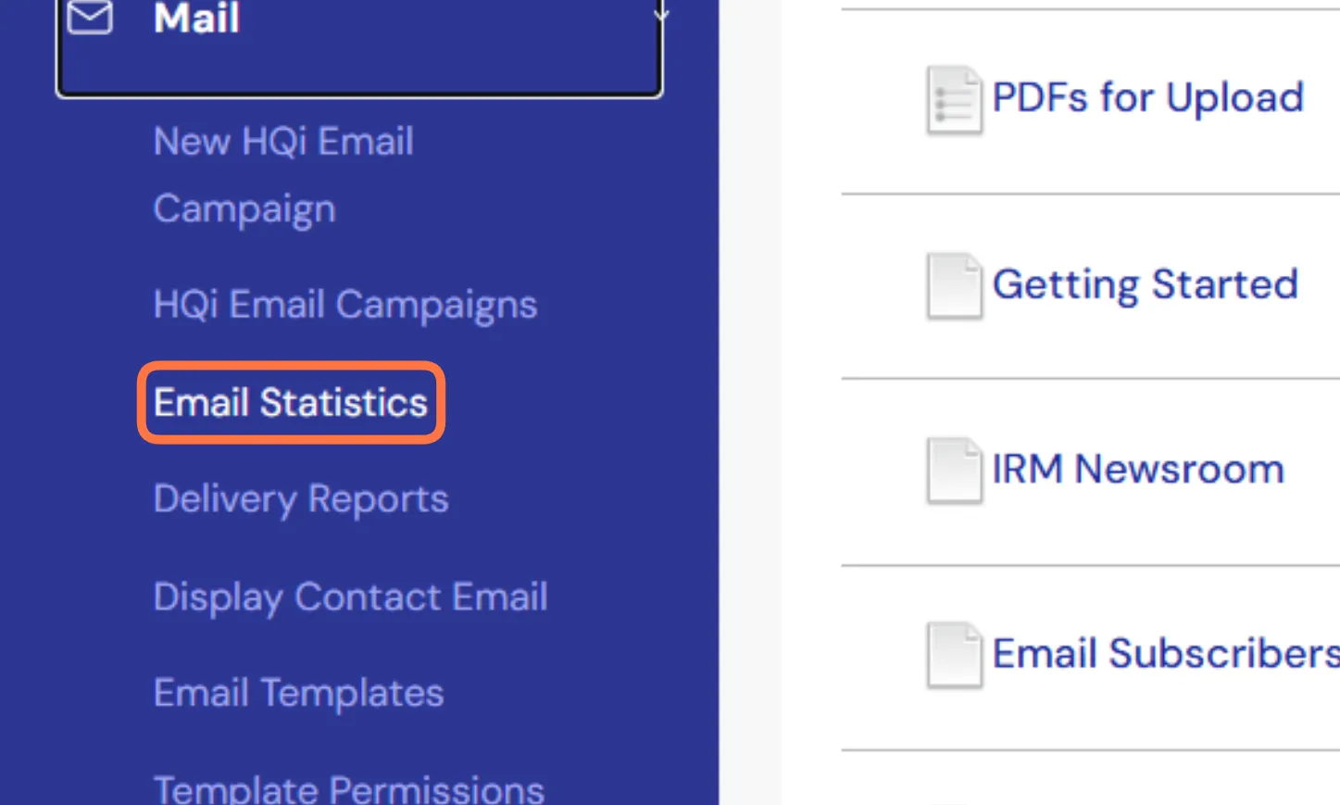Collapse the Mail section chevron
The height and width of the screenshot is (805, 1340).
coord(660,13)
